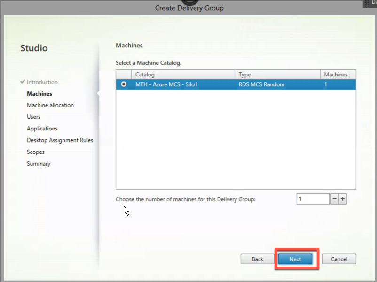Go to the Machine allocation step

pos(50,105)
